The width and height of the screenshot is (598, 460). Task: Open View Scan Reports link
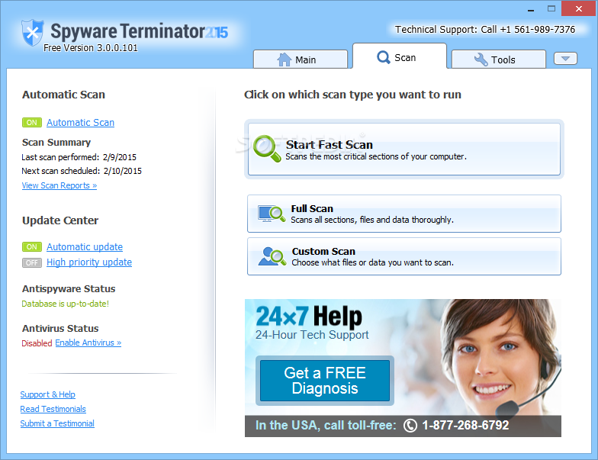point(59,185)
